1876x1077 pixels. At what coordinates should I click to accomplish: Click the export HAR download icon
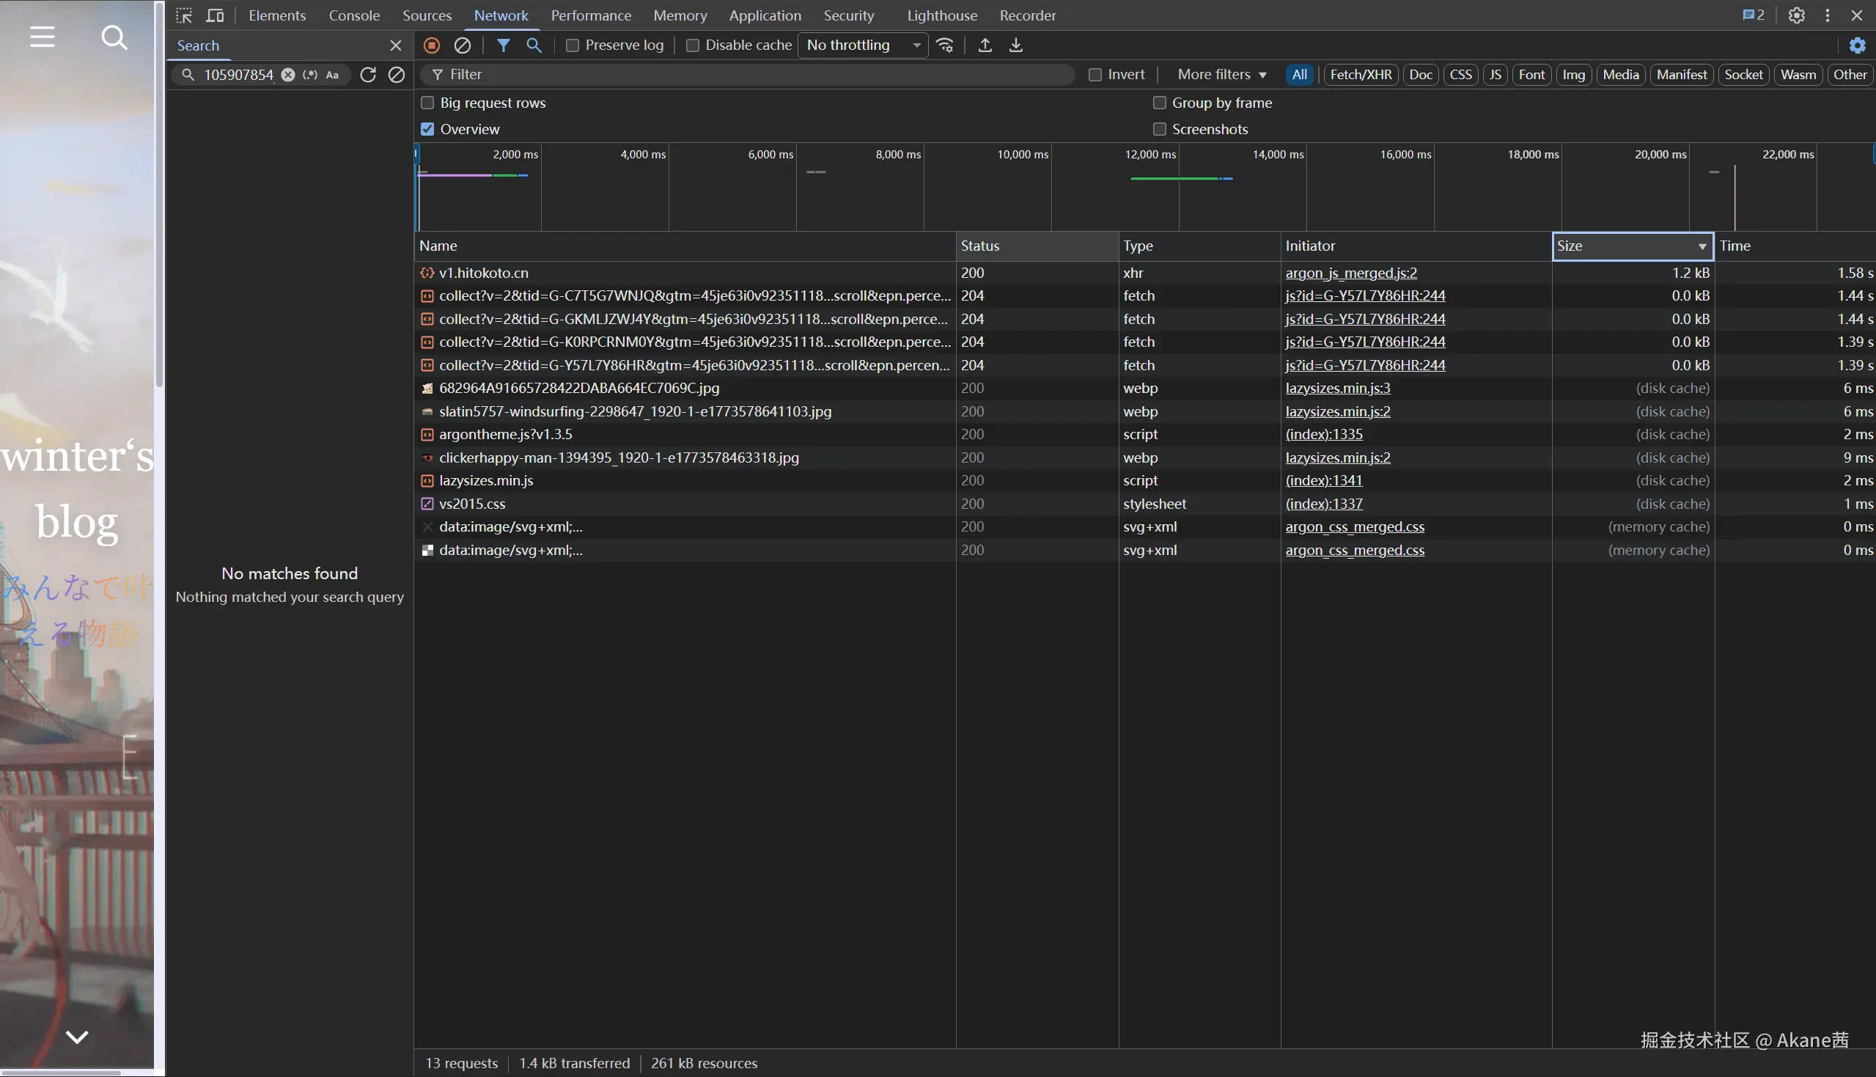1016,45
